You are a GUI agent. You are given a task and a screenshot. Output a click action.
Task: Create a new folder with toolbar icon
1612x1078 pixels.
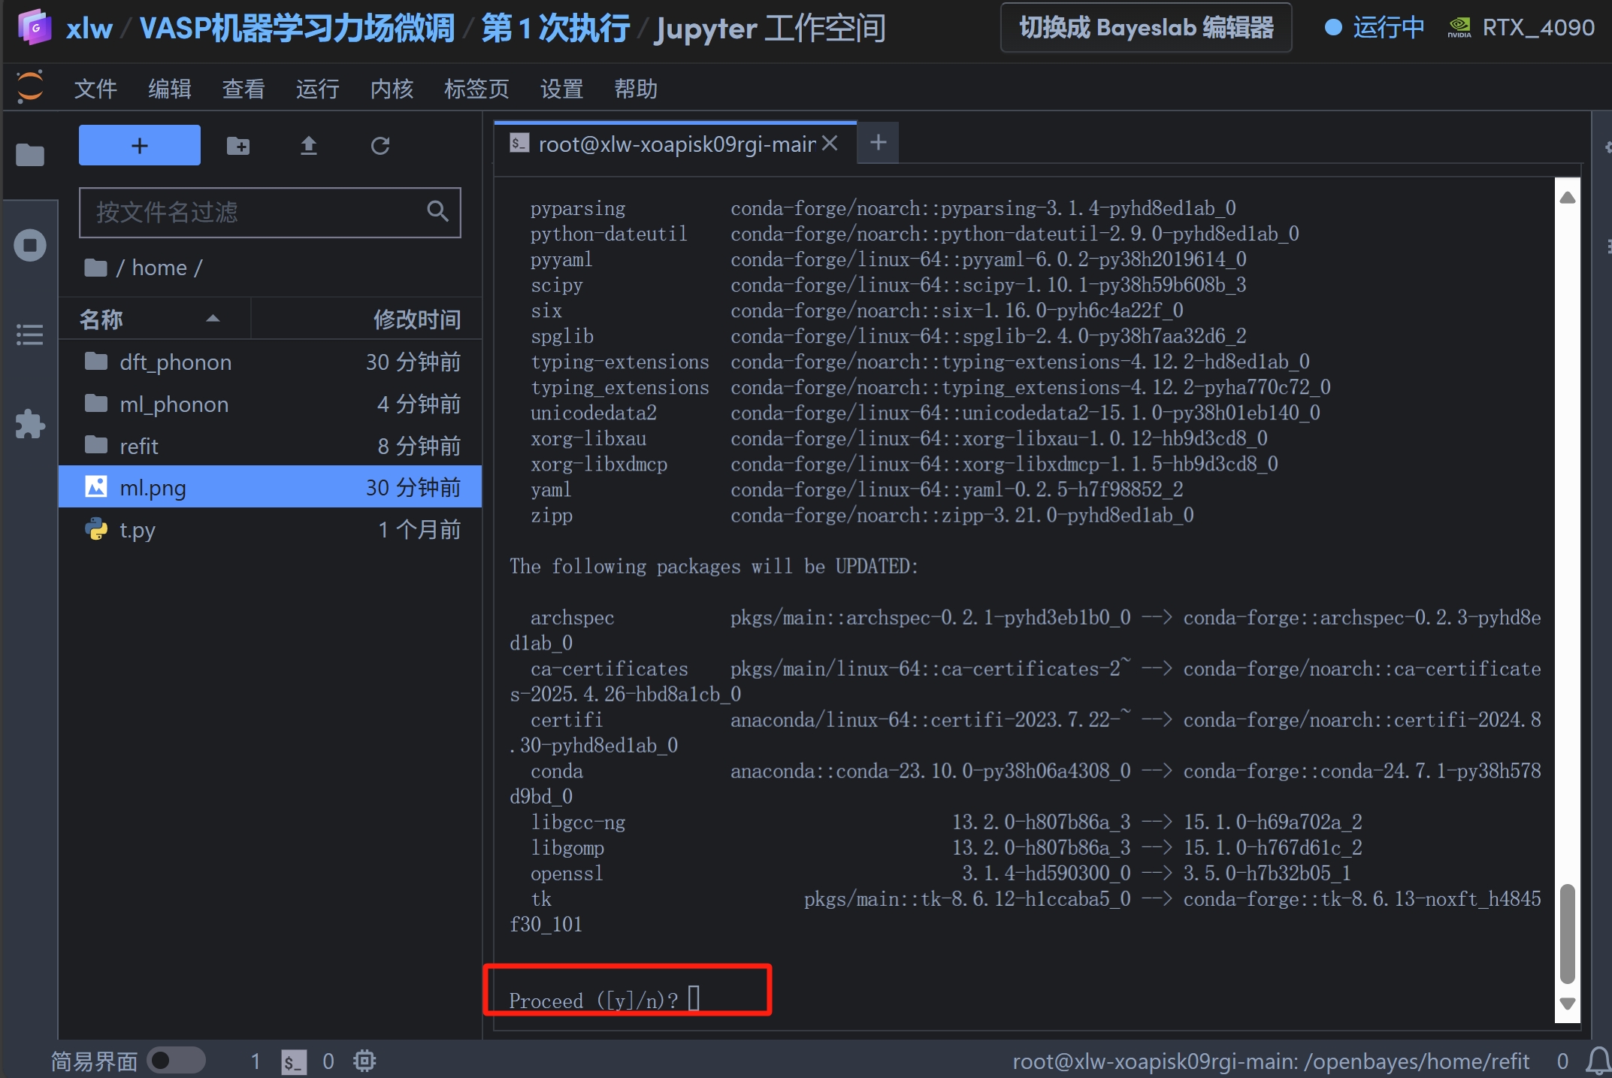tap(238, 145)
